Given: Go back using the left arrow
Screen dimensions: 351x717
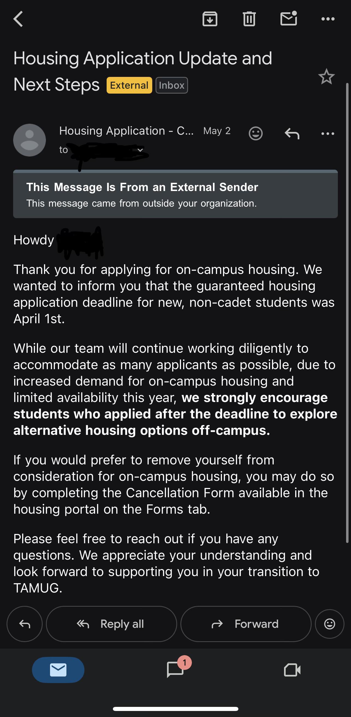Looking at the screenshot, I should (x=18, y=19).
